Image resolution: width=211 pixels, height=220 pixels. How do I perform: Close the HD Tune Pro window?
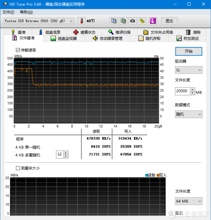point(203,4)
